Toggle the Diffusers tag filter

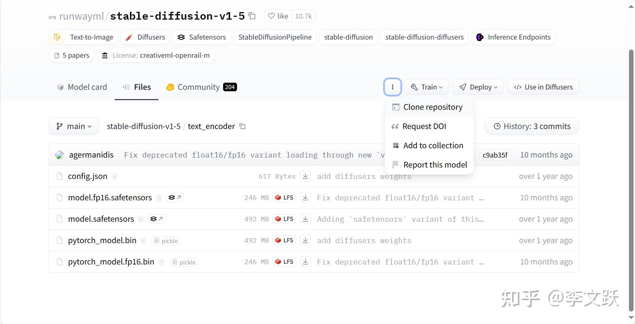(145, 37)
